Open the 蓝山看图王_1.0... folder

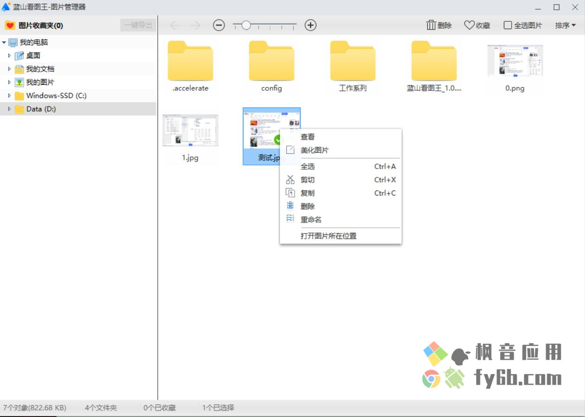(434, 61)
